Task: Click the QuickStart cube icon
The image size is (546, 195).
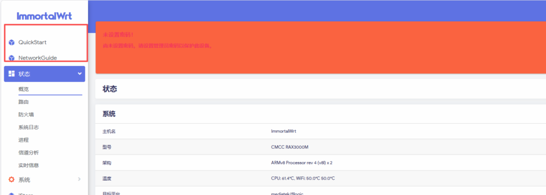Action: [12, 43]
